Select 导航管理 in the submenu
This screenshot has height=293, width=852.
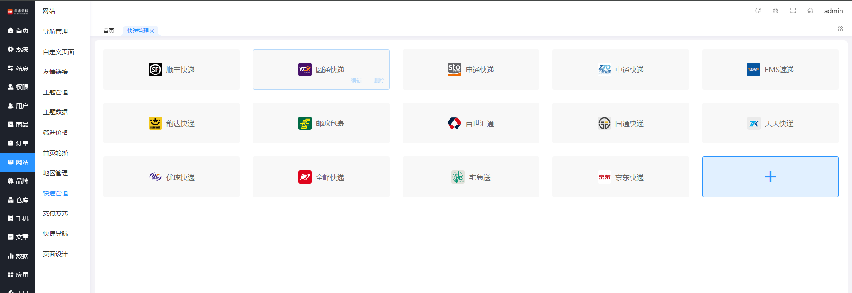(x=55, y=31)
